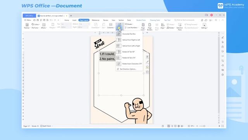Click the text "1.If I could,"
Image resolution: width=248 pixels, height=140 pixels.
(x=107, y=54)
